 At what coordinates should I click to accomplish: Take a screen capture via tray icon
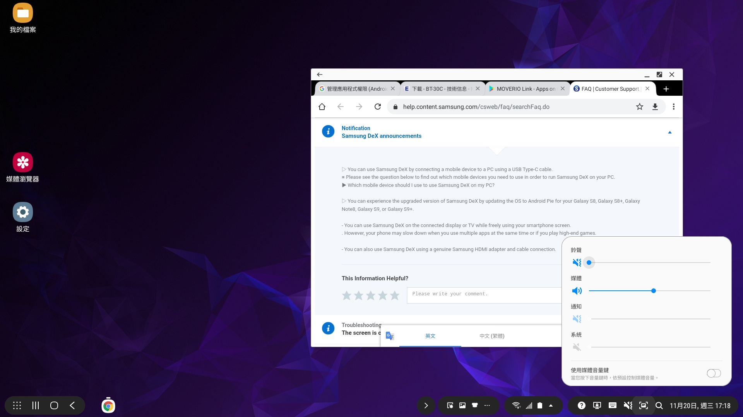click(x=644, y=405)
